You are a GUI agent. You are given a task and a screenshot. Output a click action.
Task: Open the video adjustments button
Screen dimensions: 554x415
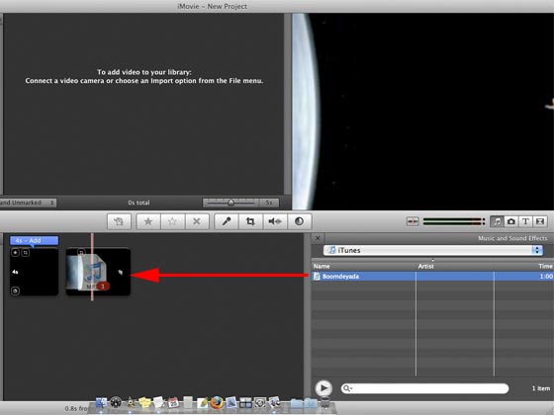point(299,221)
